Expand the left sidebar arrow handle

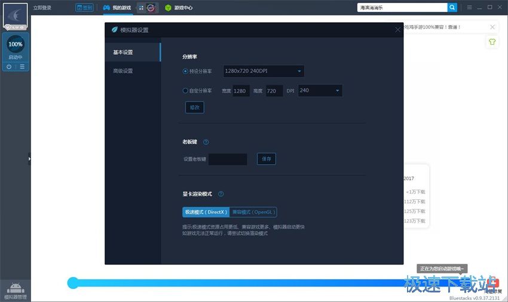(29, 159)
